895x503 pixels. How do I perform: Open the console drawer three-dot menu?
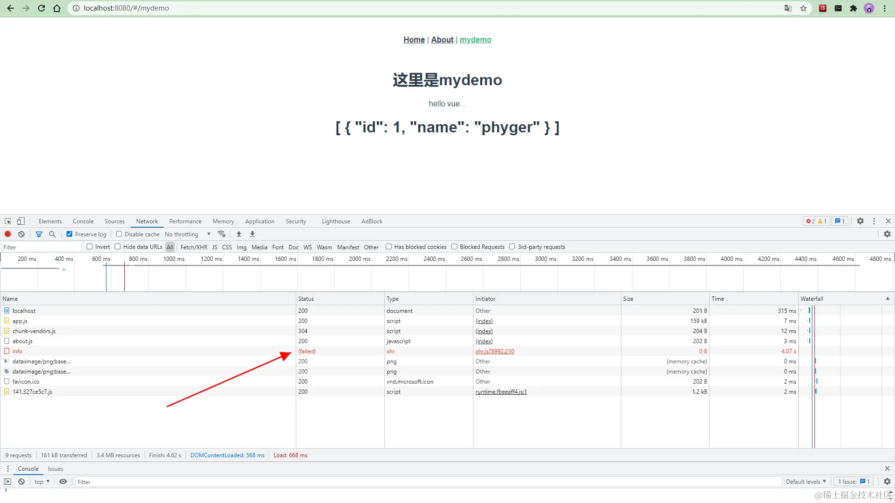[x=8, y=469]
